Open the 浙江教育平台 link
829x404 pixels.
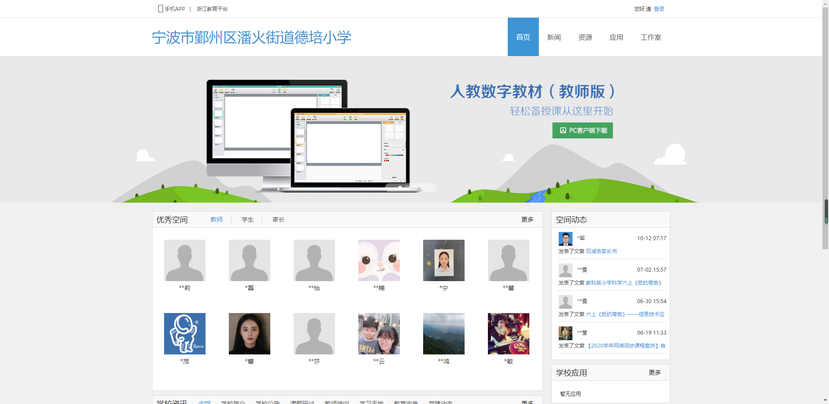[x=212, y=9]
